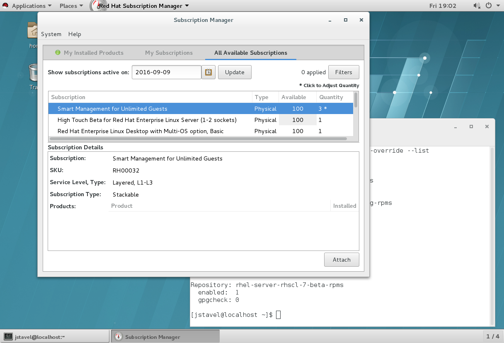The height and width of the screenshot is (343, 504).
Task: Click the Update button
Action: coord(235,72)
